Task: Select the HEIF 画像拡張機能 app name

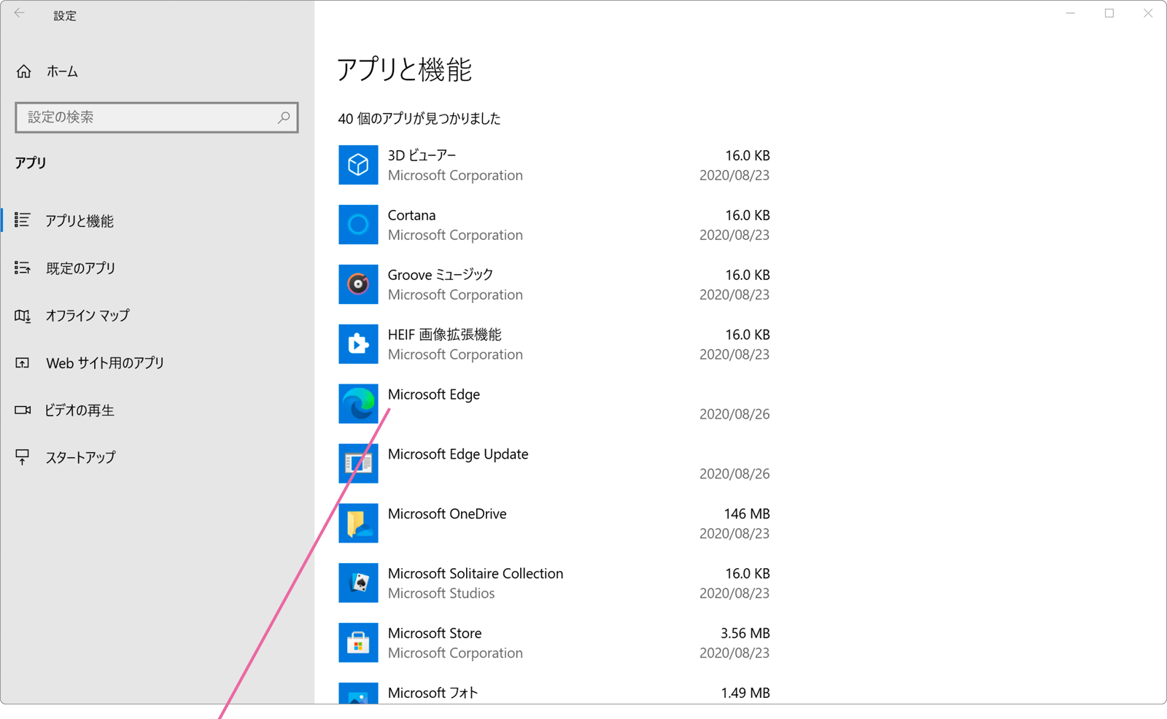Action: [444, 335]
